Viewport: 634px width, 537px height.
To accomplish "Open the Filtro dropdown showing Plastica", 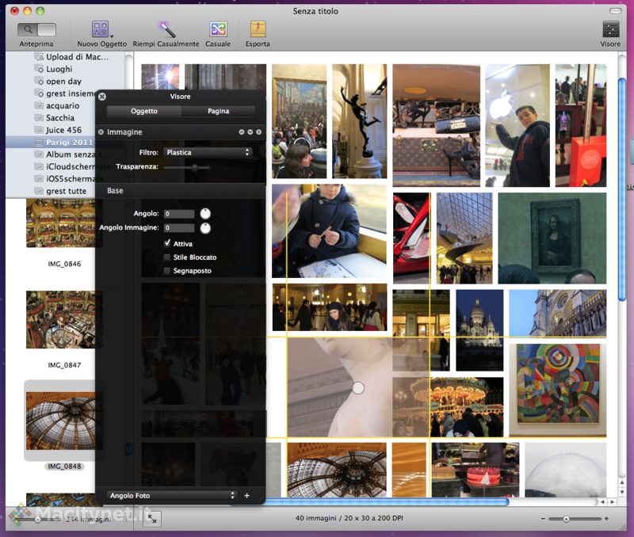I will (x=207, y=152).
